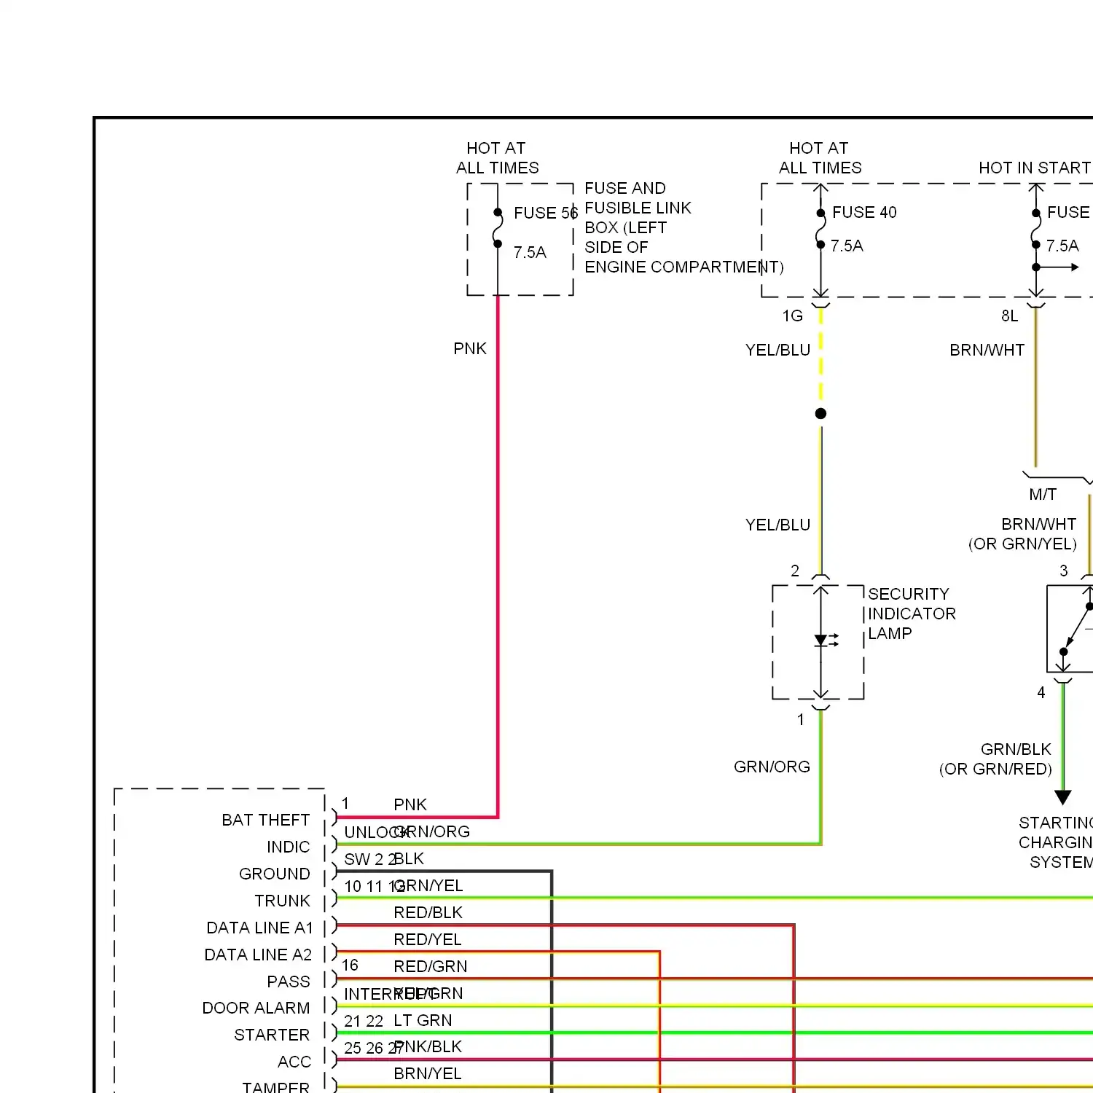Select the pin numbers 21 22
Screen dimensions: 1093x1093
pos(364,1021)
